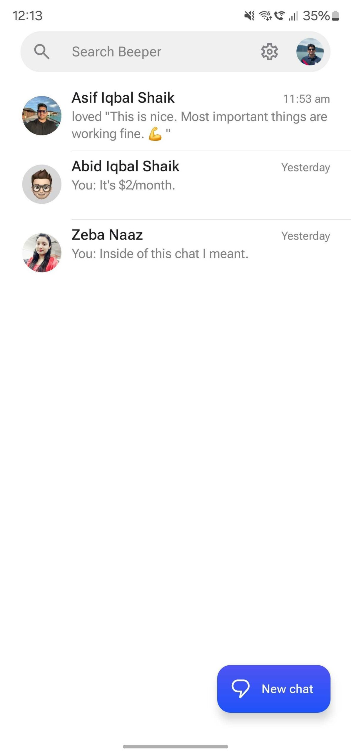Tap Zeba Naaz's profile picture
351x753 pixels.
[42, 253]
